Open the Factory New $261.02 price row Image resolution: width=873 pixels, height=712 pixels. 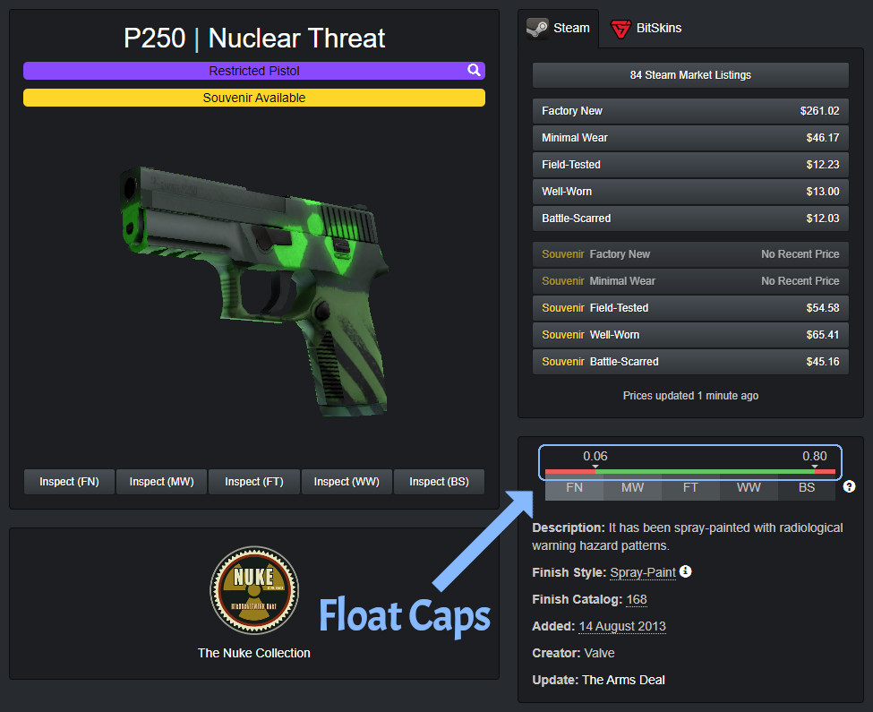click(690, 111)
